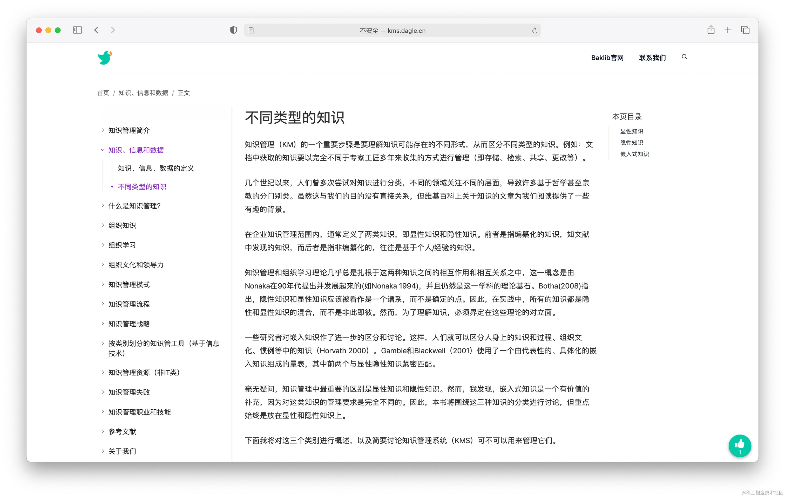Expand the 知识管理战略 chevron
The height and width of the screenshot is (497, 785).
103,323
